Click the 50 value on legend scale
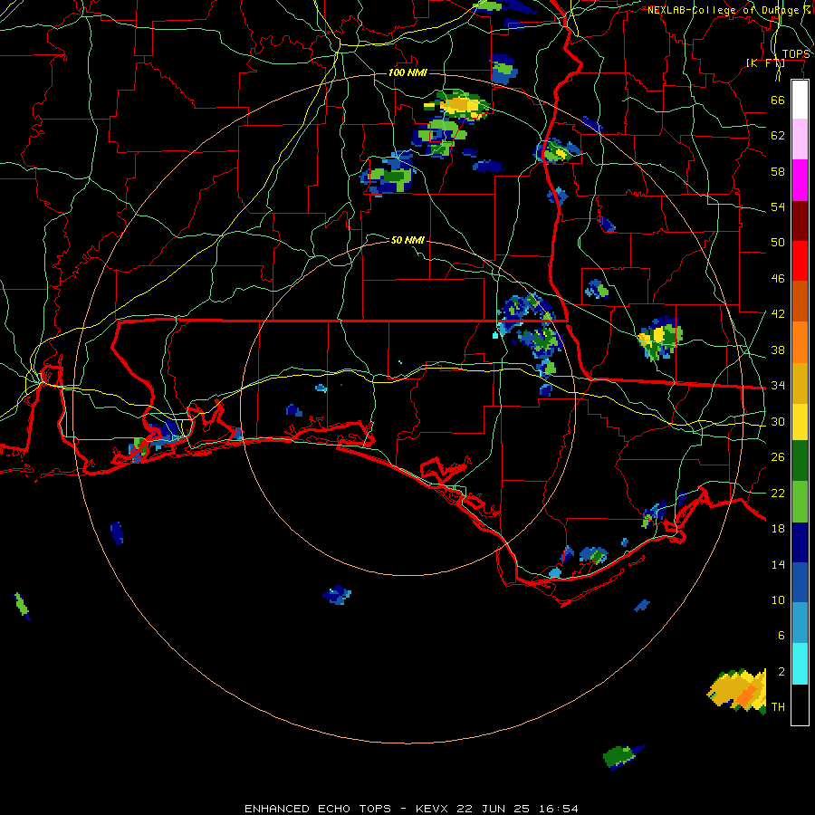The height and width of the screenshot is (815, 815). [778, 242]
